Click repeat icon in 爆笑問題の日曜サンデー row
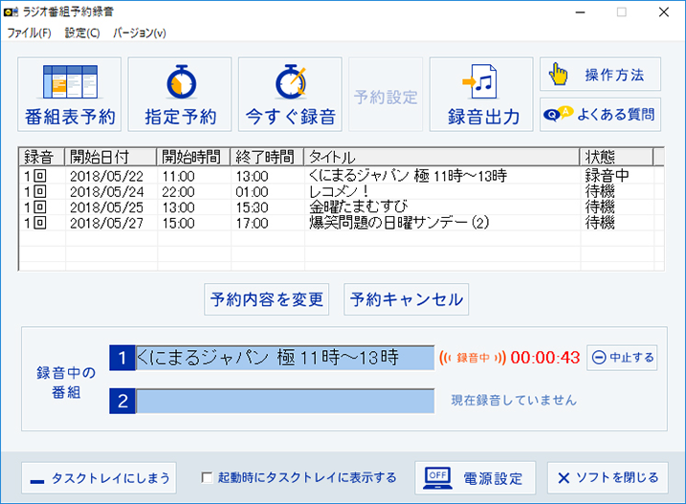The image size is (686, 504). (40, 223)
